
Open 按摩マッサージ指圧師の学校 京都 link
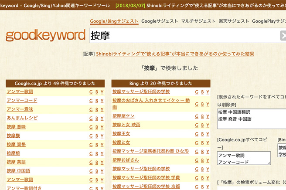point(146,187)
